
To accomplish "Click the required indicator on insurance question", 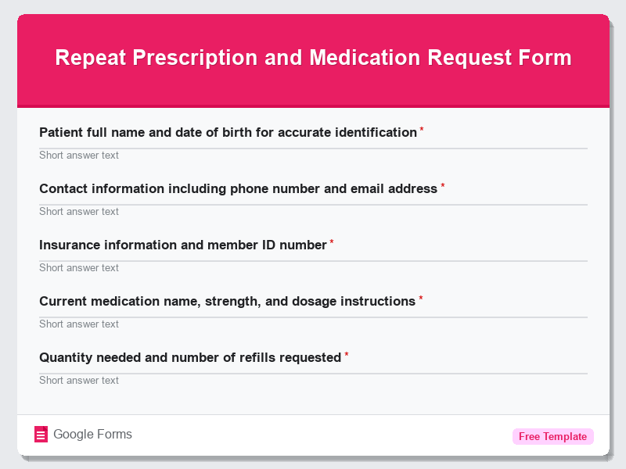I will click(x=330, y=241).
